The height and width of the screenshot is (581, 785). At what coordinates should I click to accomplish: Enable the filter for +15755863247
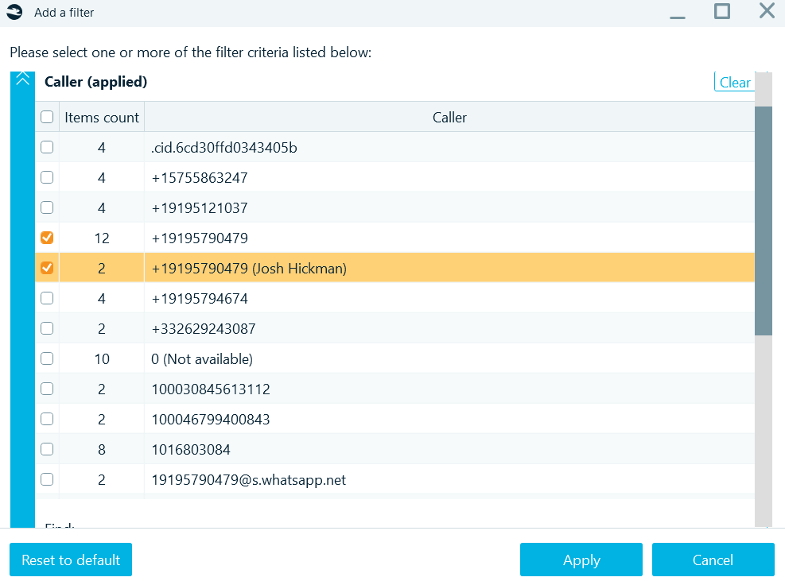[x=46, y=176]
